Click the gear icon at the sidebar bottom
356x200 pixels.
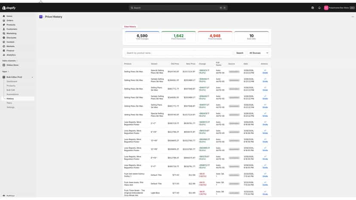(x=4, y=195)
